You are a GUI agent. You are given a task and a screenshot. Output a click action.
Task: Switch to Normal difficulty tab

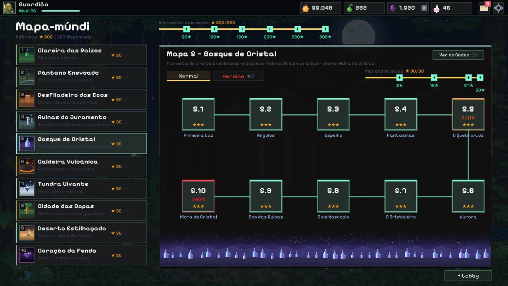pos(189,76)
